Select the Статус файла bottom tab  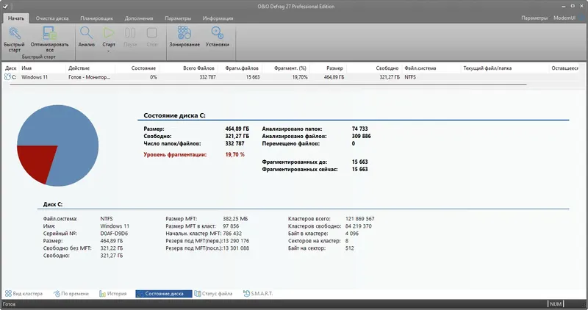[213, 294]
